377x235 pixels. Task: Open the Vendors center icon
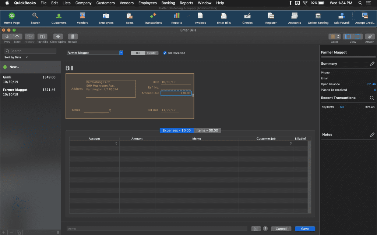tap(82, 18)
